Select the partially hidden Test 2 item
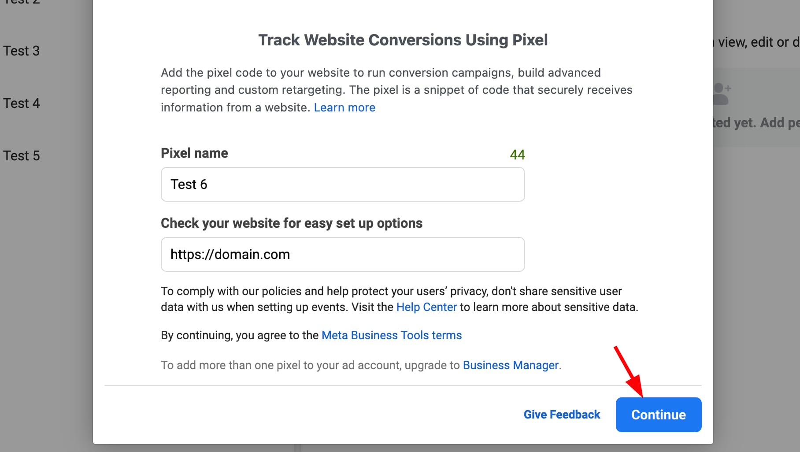 click(x=22, y=2)
